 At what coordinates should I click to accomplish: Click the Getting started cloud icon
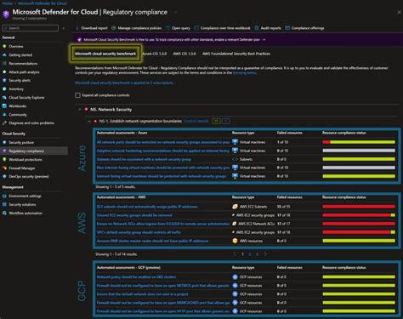(x=4, y=54)
